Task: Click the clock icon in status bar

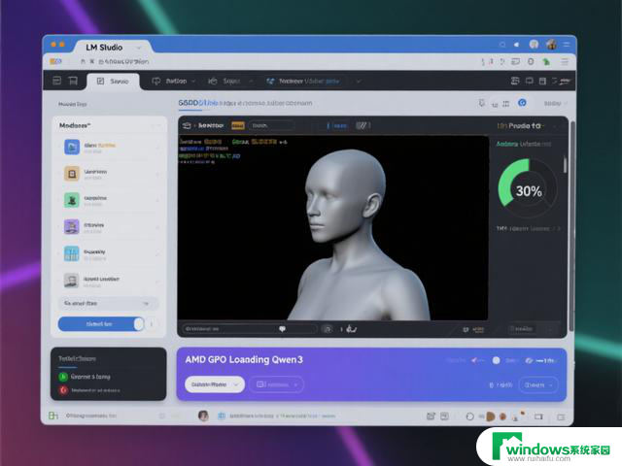Action: tap(469, 416)
